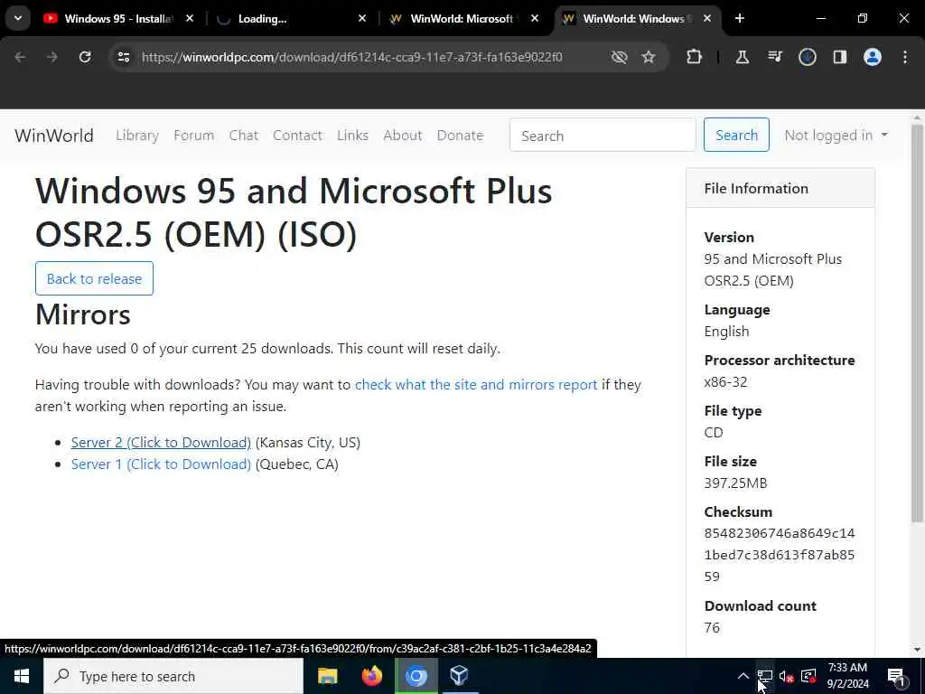Click the circular extension icon in toolbar

tap(807, 57)
